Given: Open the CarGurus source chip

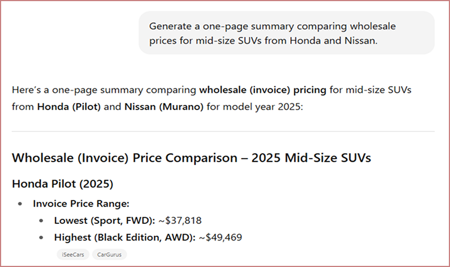Looking at the screenshot, I should [110, 255].
